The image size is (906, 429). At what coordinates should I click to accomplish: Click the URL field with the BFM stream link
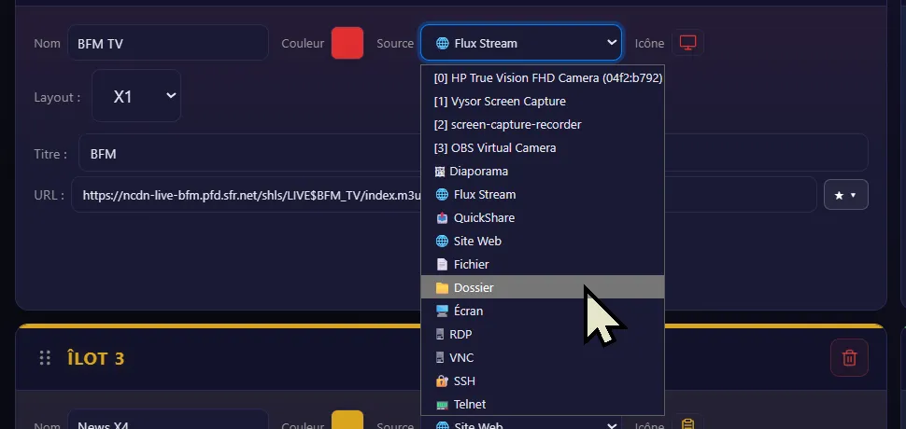tap(444, 195)
